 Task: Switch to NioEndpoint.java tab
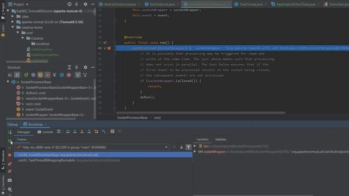(162, 4)
